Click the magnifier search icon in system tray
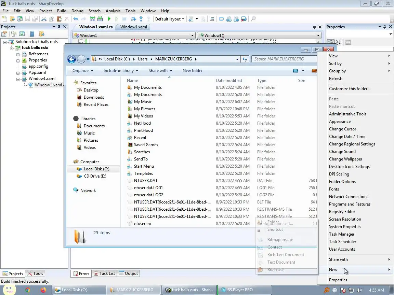The image size is (394, 295). pos(326,290)
